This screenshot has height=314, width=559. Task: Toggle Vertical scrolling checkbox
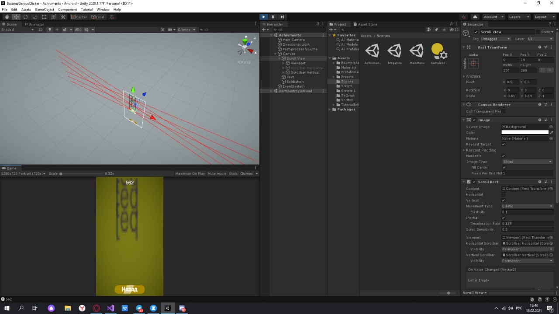(x=504, y=200)
